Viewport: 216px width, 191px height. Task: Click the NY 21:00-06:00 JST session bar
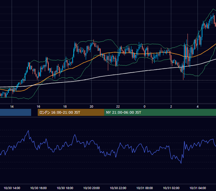point(160,112)
